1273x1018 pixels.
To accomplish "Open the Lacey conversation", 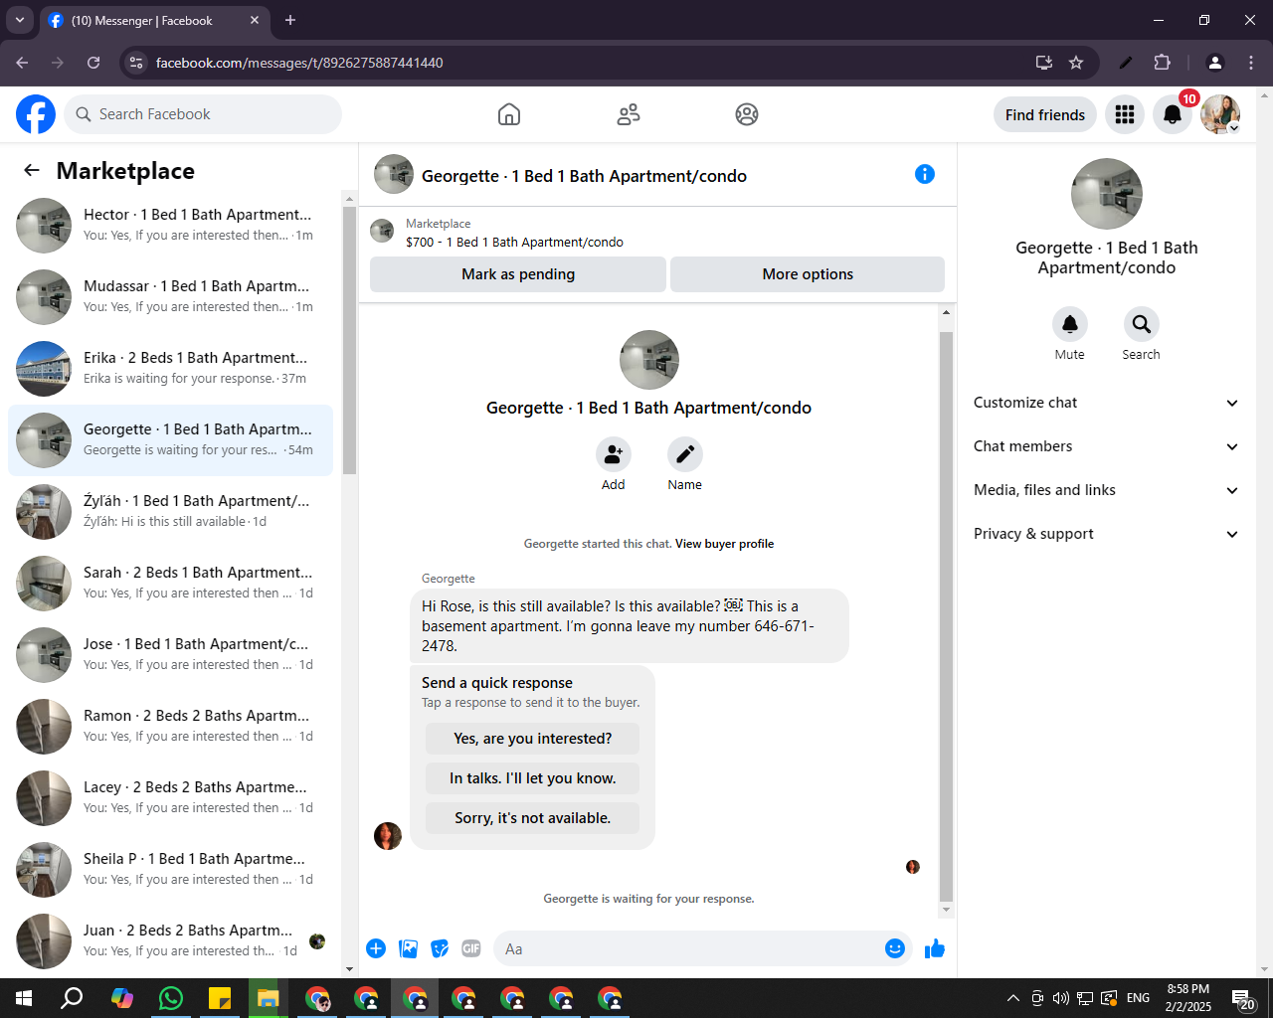I will point(171,798).
